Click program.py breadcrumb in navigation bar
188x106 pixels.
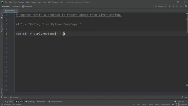coord(27,6)
